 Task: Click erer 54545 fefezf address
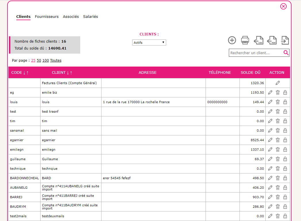pos(154,178)
